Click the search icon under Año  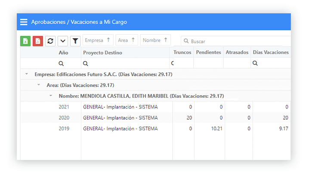pyautogui.click(x=61, y=63)
